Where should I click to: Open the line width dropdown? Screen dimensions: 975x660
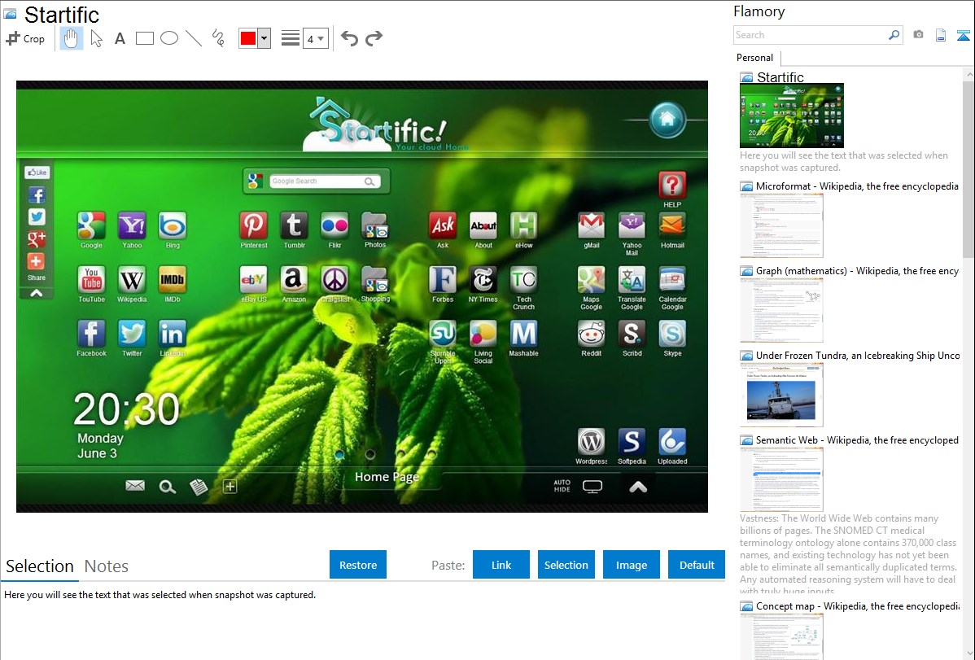tap(315, 38)
